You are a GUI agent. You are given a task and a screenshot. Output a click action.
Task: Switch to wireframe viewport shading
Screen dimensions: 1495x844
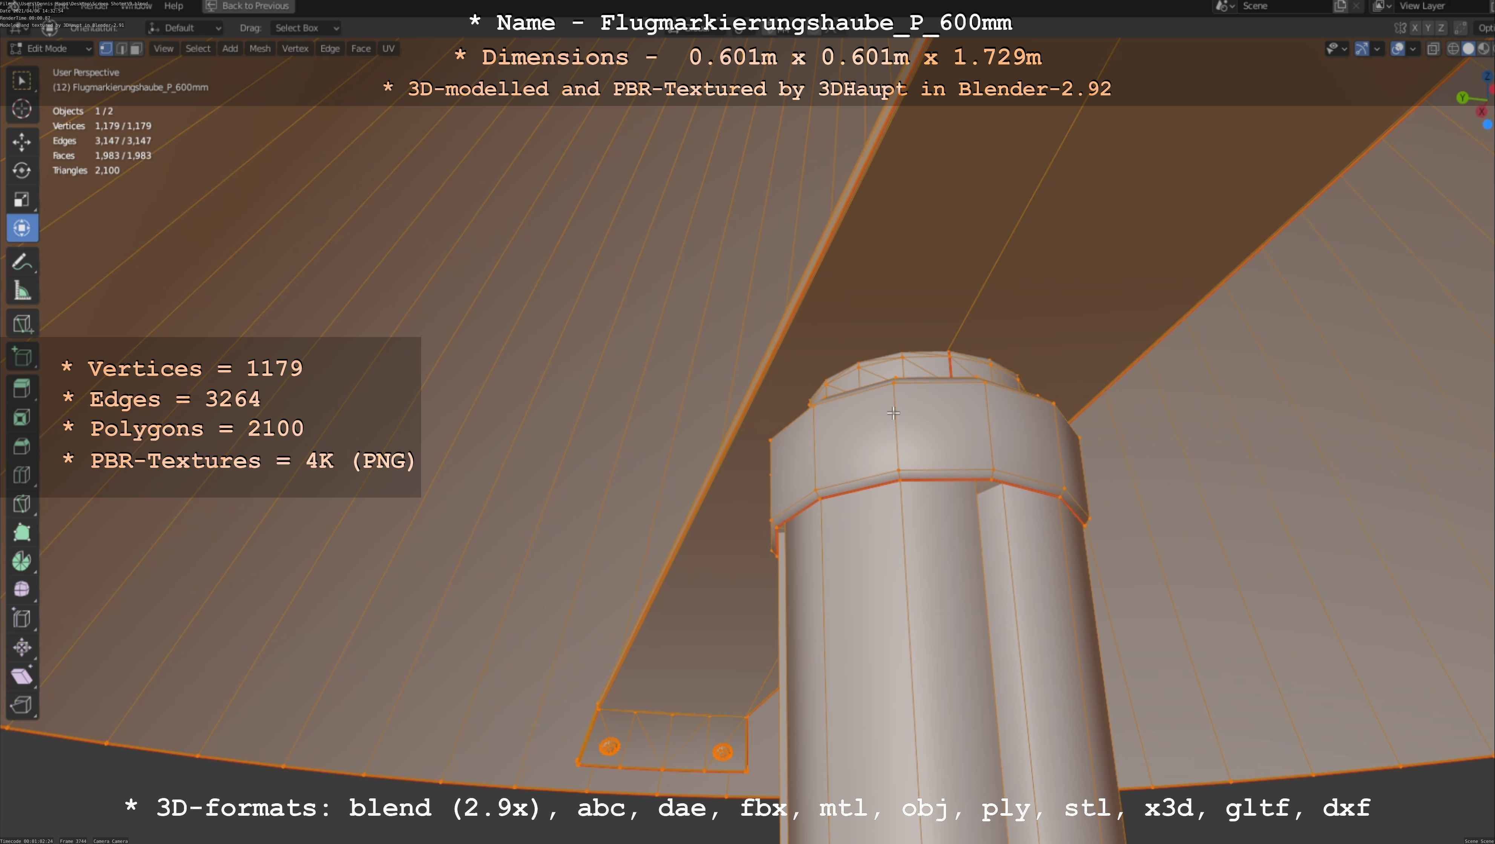pyautogui.click(x=1453, y=49)
